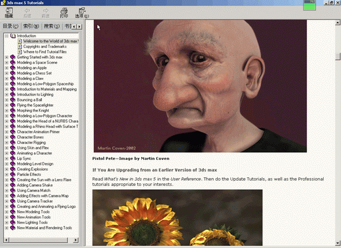Click the Using Camera Match book icon
The image size is (341, 248).
(13, 191)
